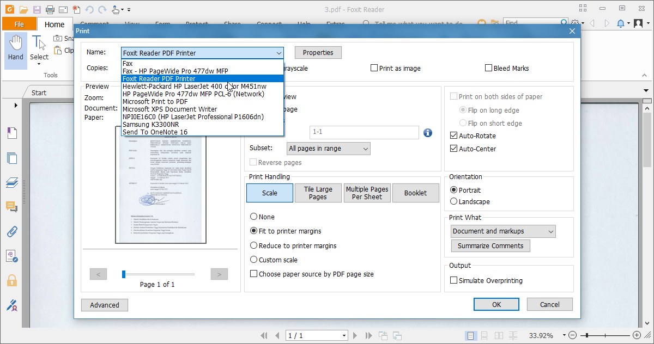Select the Custom scale radio button

coord(254,260)
